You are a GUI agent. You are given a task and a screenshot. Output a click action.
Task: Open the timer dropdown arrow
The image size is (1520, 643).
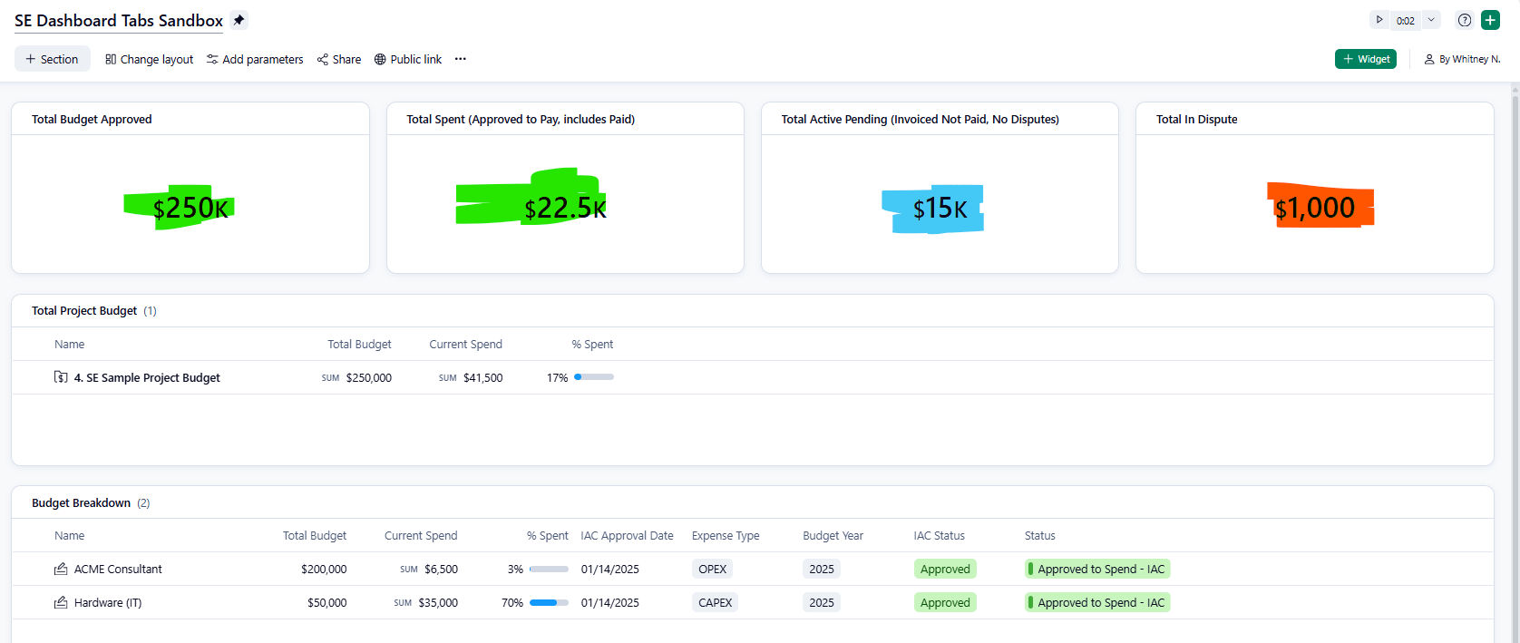(1431, 20)
